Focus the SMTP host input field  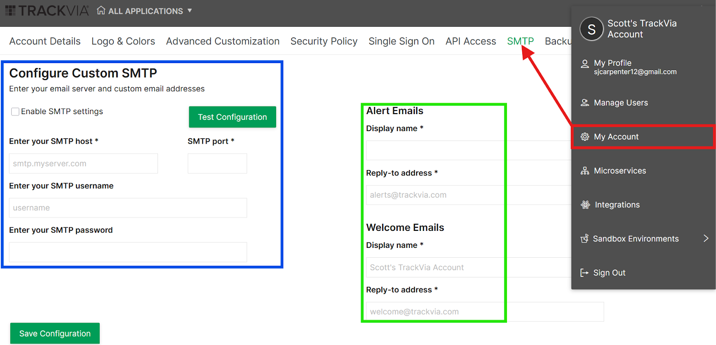point(83,164)
